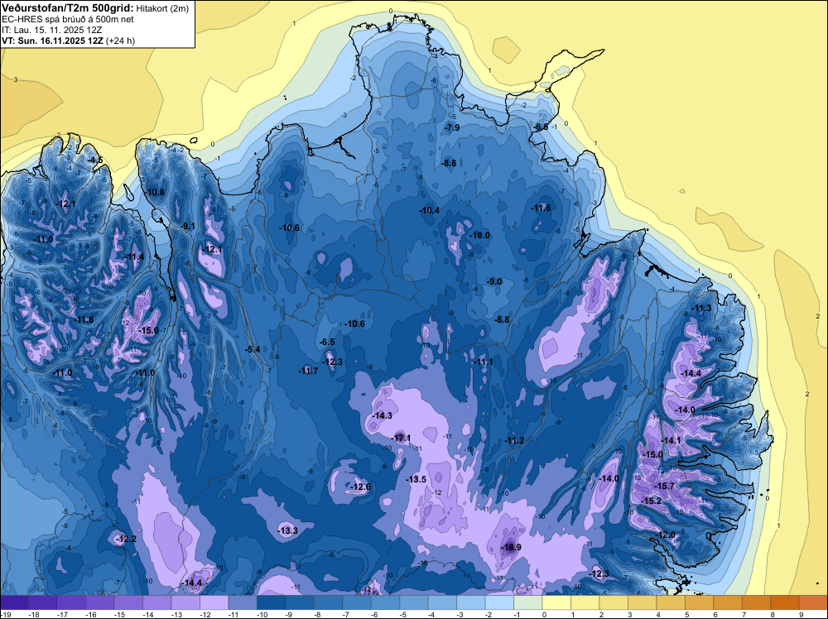Screen dimensions: 828x619
Task: Click the -5.4 temperature label
Action: tap(253, 349)
